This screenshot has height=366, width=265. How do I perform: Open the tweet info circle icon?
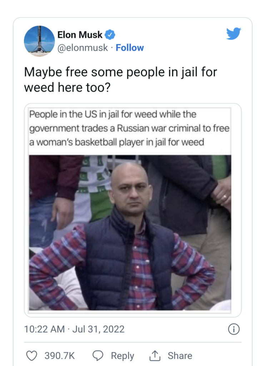tap(234, 329)
